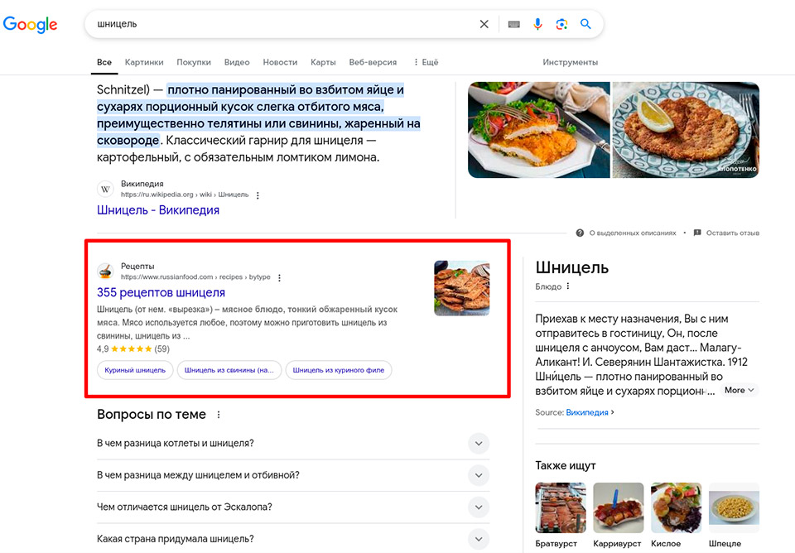Select the Веб-версия tab
795x553 pixels.
click(373, 62)
